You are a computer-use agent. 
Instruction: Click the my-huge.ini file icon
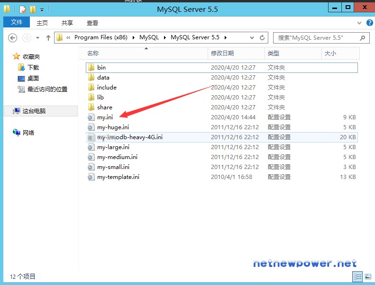click(91, 127)
